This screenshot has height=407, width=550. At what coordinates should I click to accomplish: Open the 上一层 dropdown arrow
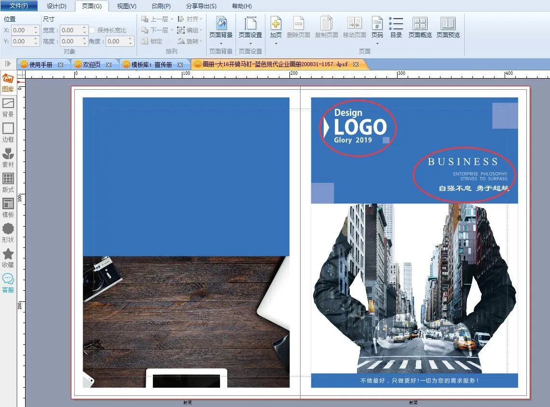pos(172,19)
